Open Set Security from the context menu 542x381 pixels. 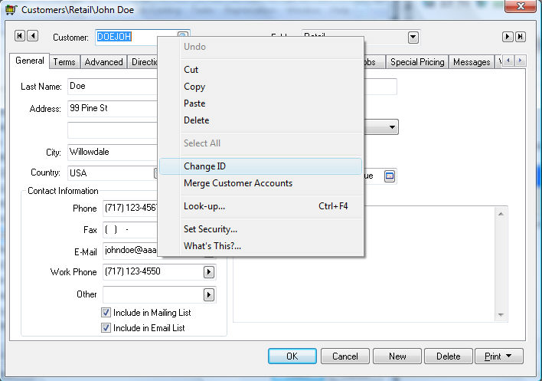pyautogui.click(x=210, y=229)
